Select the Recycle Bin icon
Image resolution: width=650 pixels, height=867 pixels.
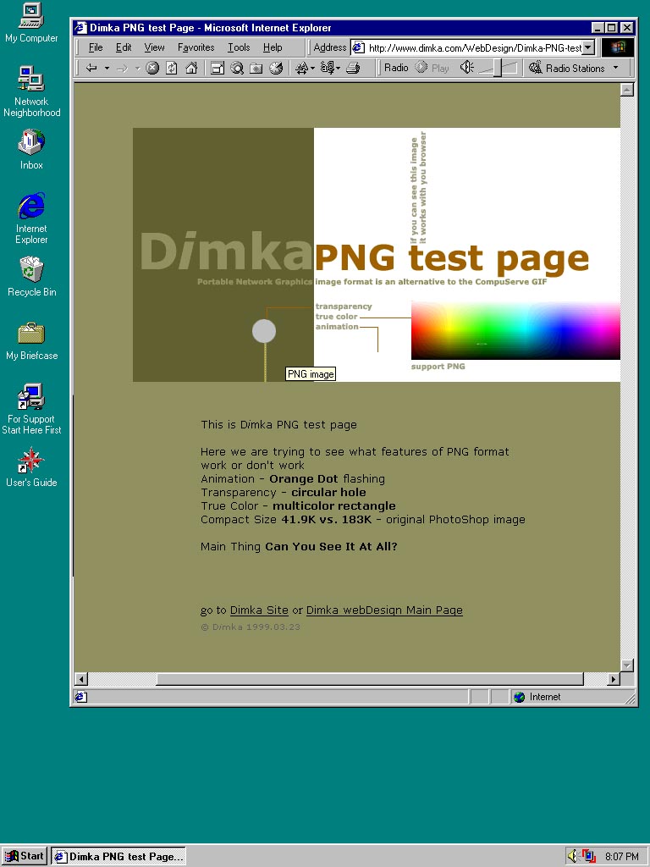(31, 277)
